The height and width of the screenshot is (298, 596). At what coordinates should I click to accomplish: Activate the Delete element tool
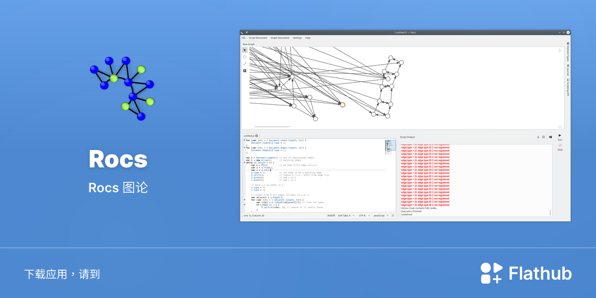[244, 71]
